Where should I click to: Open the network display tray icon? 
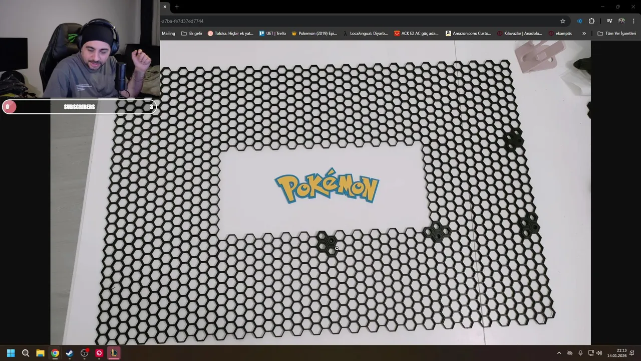[591, 353]
